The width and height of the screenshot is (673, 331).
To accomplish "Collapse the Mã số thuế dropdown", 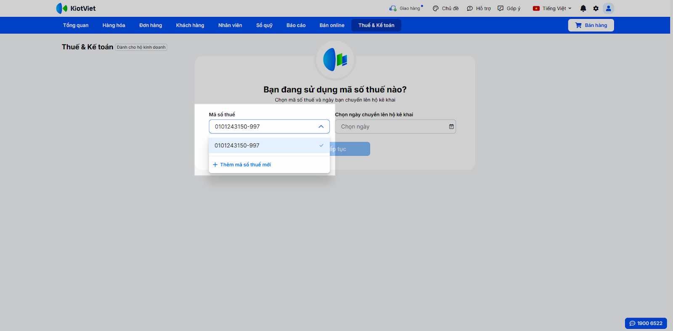I will pyautogui.click(x=321, y=126).
